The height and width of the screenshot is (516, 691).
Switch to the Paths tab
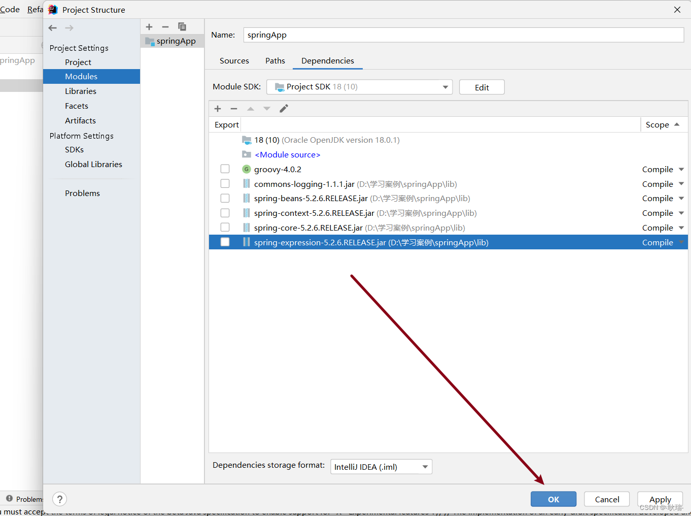275,60
